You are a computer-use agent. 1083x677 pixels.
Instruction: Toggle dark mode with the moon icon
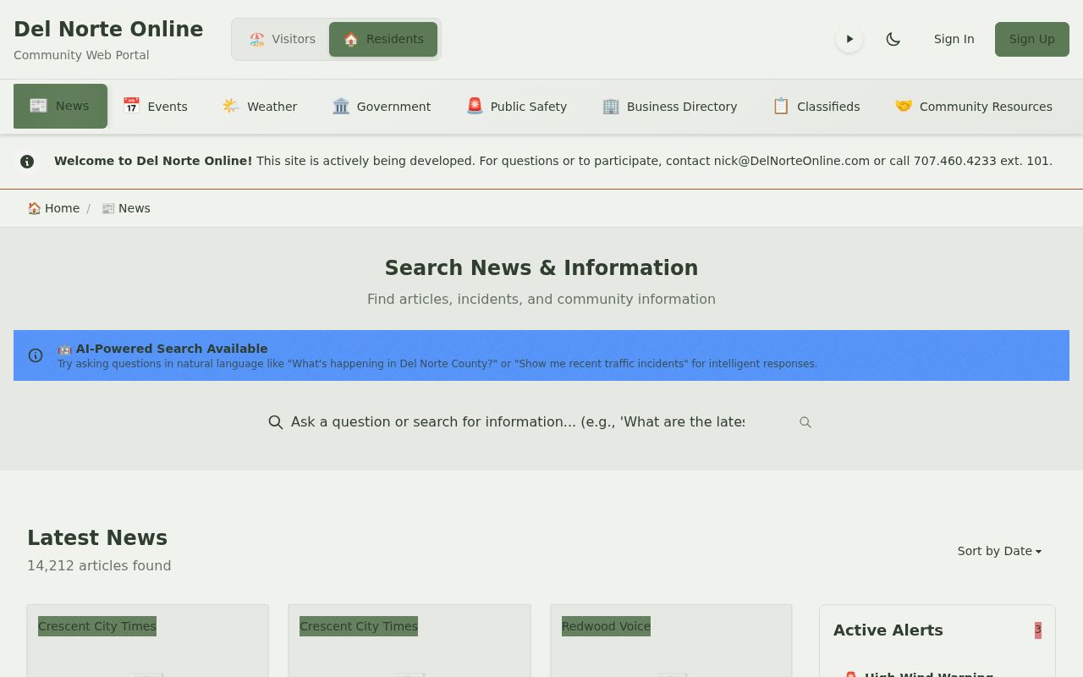coord(893,39)
